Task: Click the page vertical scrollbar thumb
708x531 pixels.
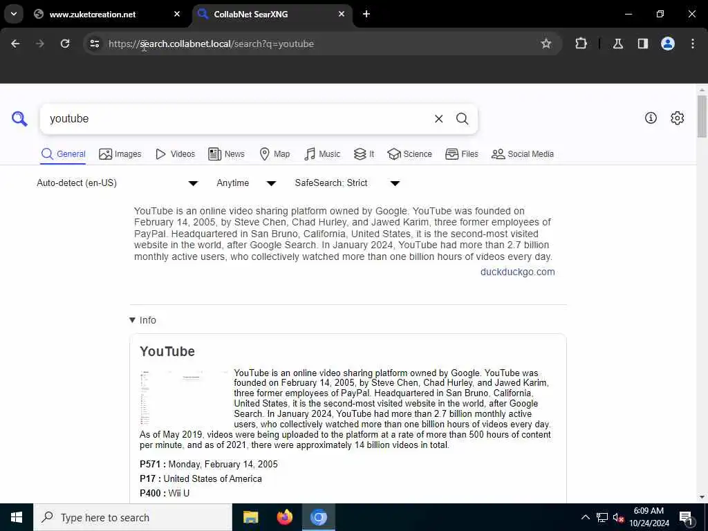Action: tap(702, 116)
